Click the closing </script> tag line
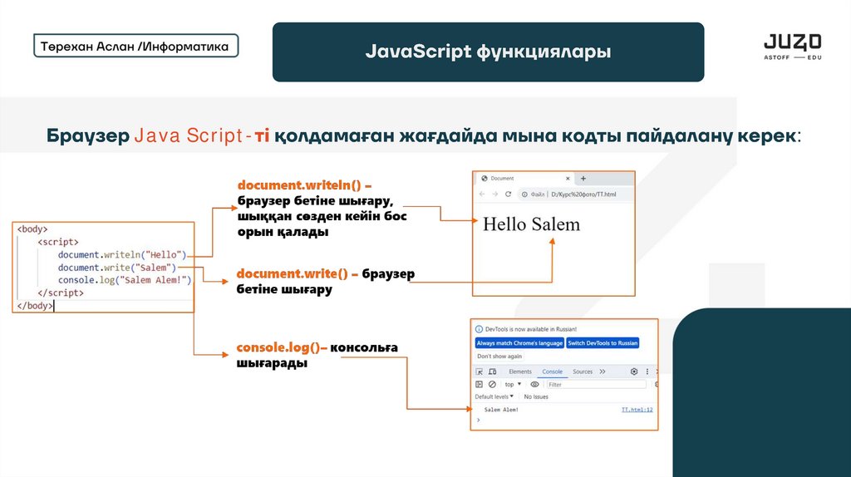 (61, 293)
